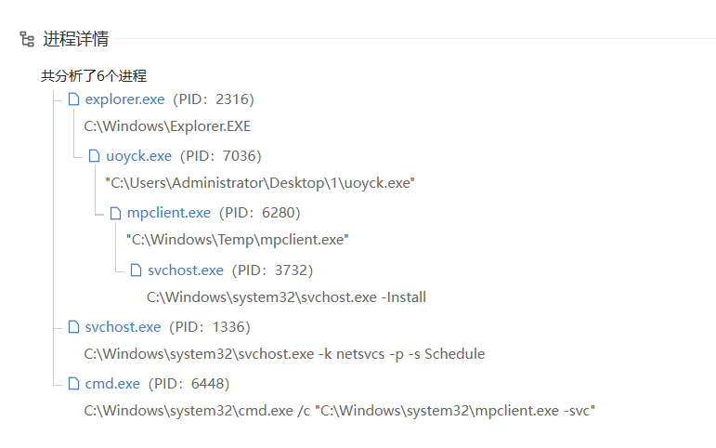The width and height of the screenshot is (716, 448).
Task: Open svchost.exe link with PID 1336
Action: click(x=123, y=327)
